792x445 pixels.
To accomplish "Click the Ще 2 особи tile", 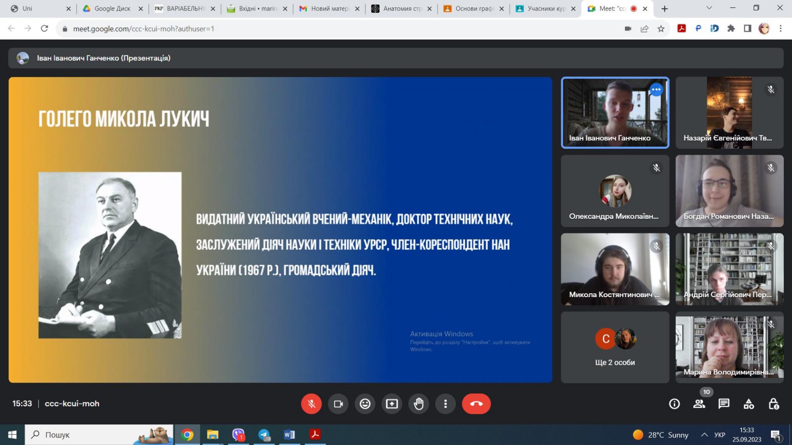I will click(615, 347).
